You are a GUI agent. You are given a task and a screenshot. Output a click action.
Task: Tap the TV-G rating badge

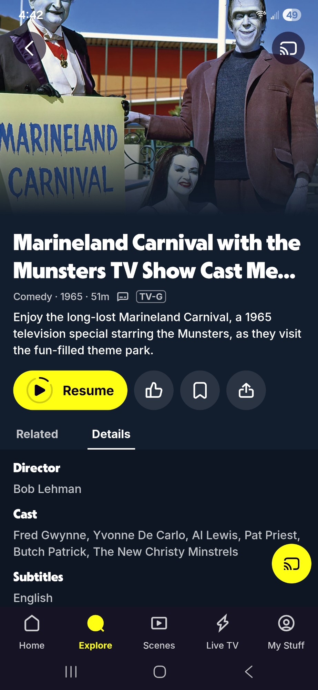tap(151, 297)
